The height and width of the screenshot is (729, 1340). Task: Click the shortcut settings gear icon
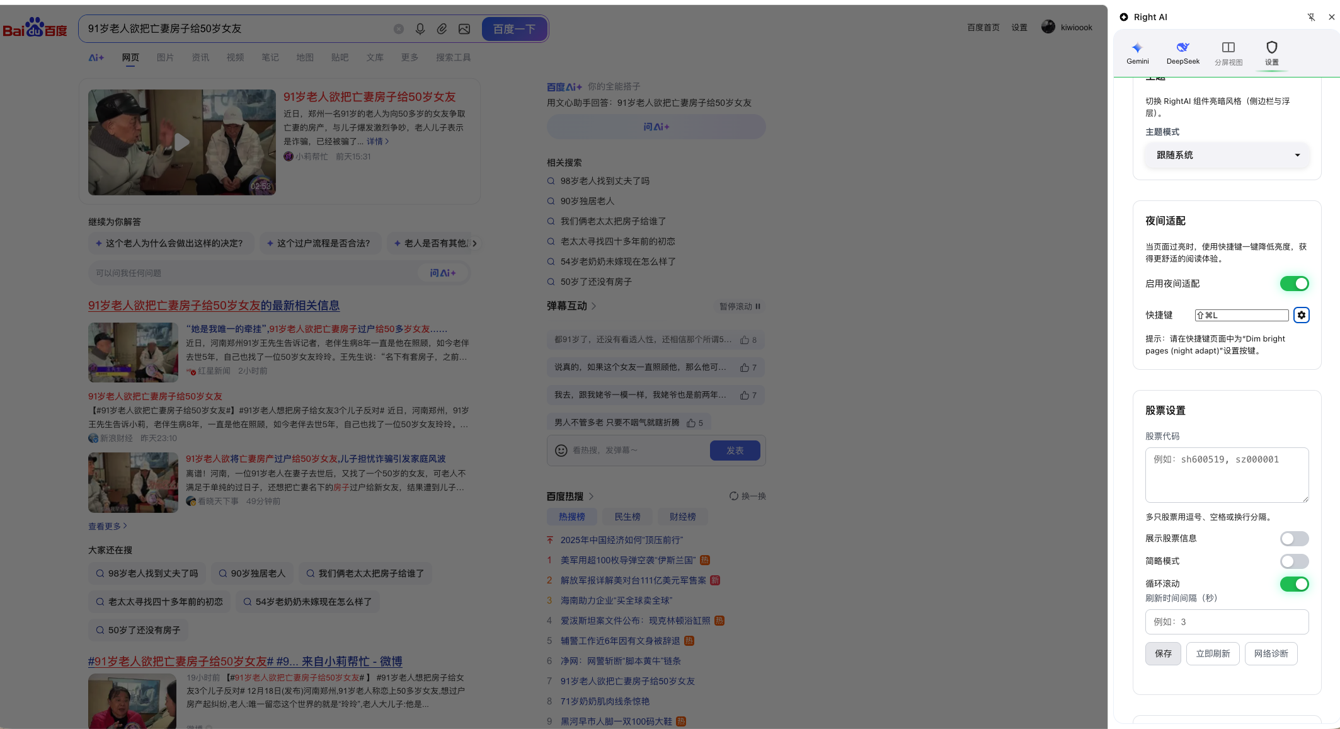[x=1301, y=315]
